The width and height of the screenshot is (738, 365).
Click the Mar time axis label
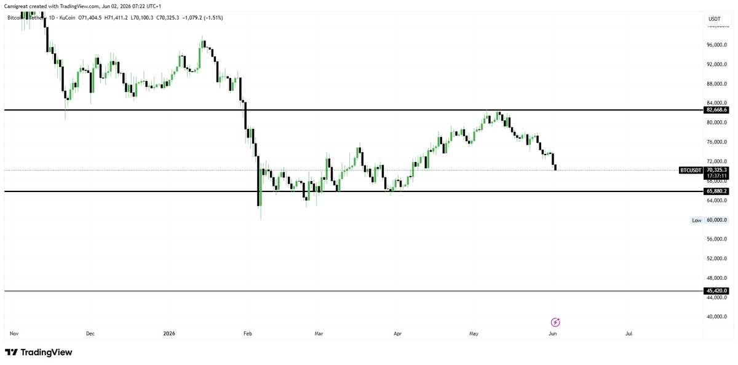tap(319, 334)
